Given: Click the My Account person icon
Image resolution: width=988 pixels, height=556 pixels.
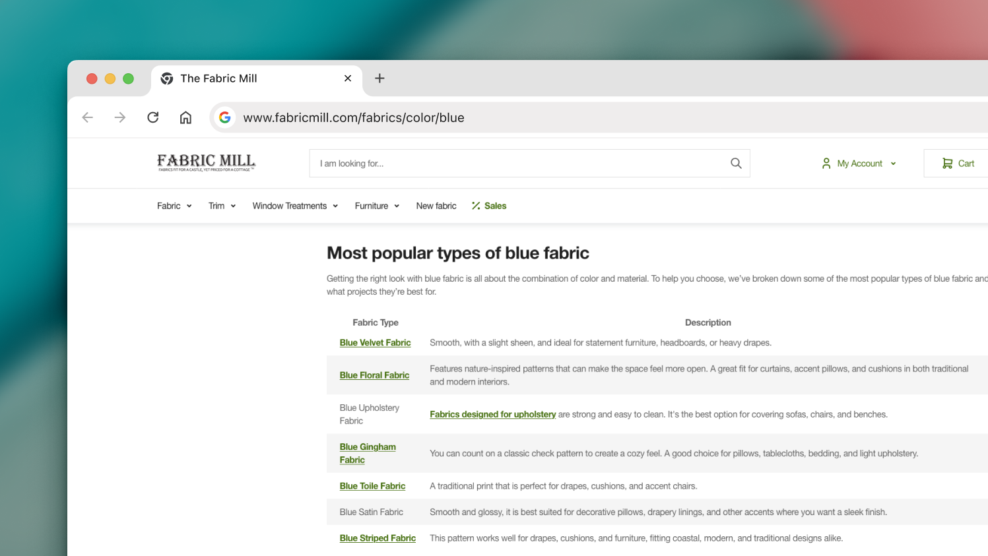Looking at the screenshot, I should coord(826,164).
